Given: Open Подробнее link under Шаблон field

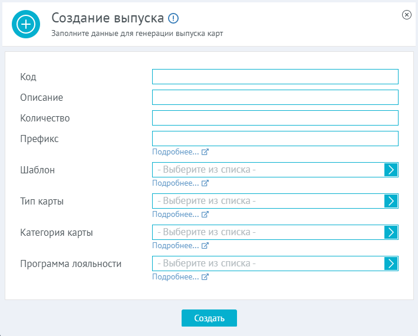Looking at the screenshot, I should click(176, 183).
